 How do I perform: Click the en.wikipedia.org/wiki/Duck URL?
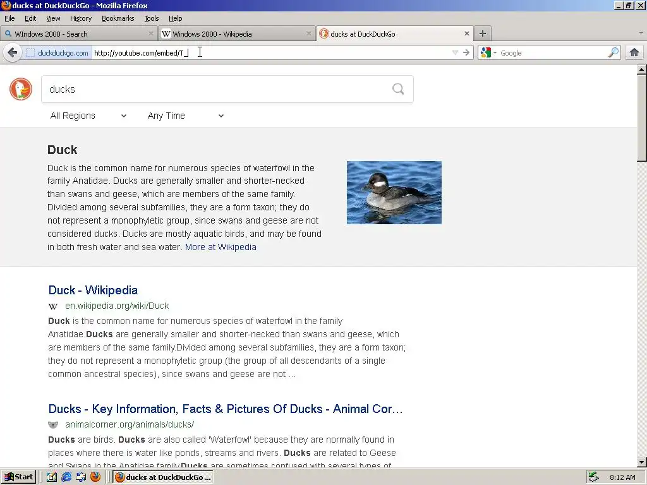pyautogui.click(x=117, y=306)
